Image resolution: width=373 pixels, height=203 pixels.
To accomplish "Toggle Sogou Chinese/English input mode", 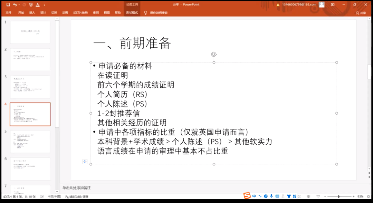I will coord(254,196).
